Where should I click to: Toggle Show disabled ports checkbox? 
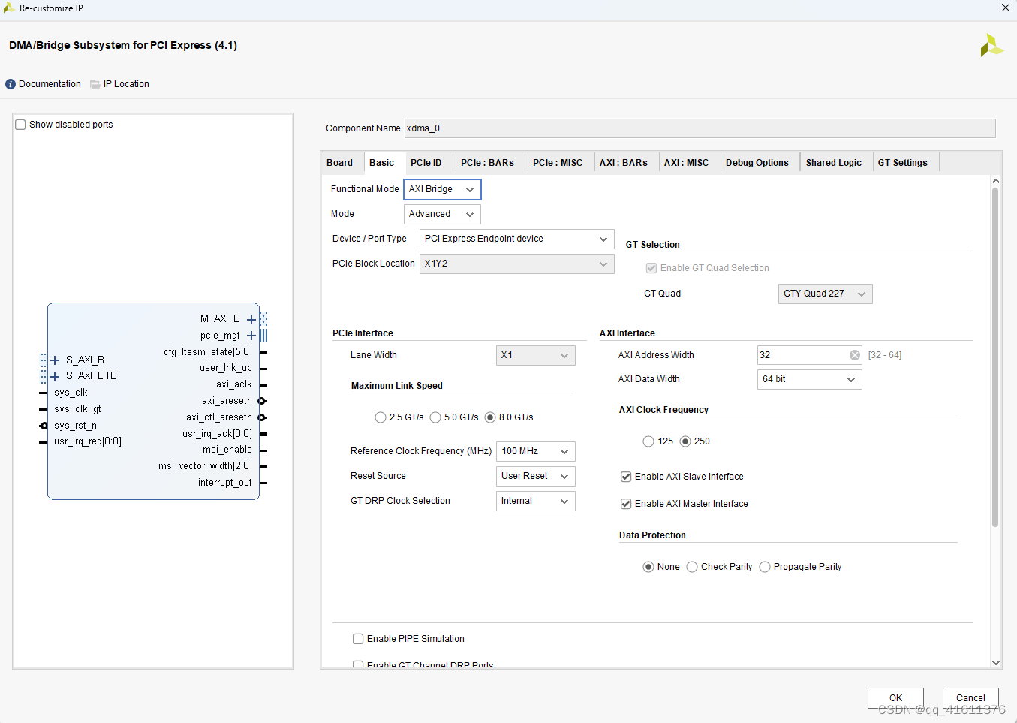(x=21, y=125)
